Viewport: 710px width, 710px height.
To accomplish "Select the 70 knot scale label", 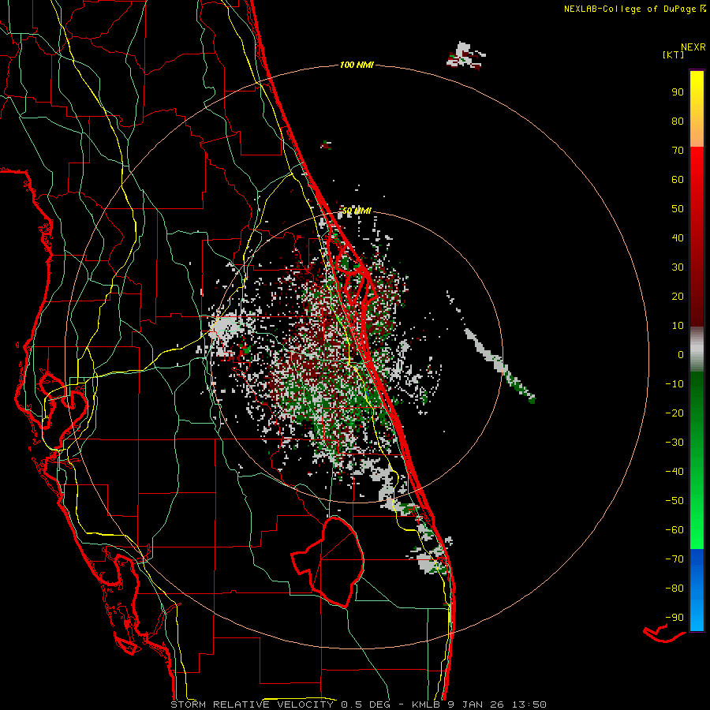I will (x=678, y=151).
